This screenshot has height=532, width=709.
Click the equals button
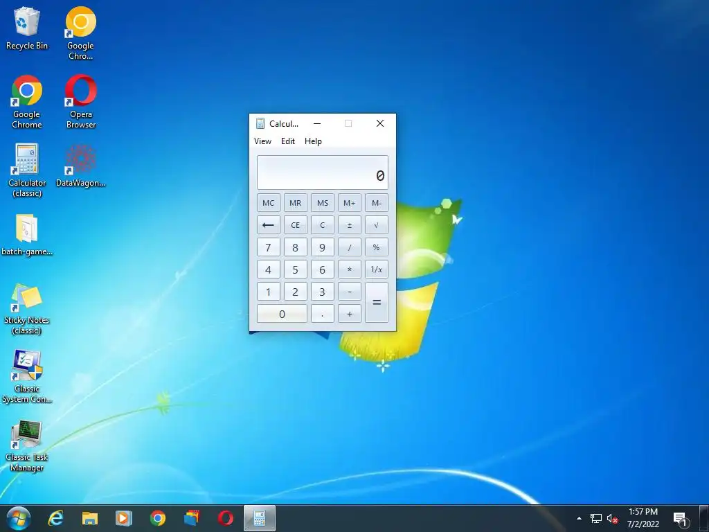coord(377,302)
